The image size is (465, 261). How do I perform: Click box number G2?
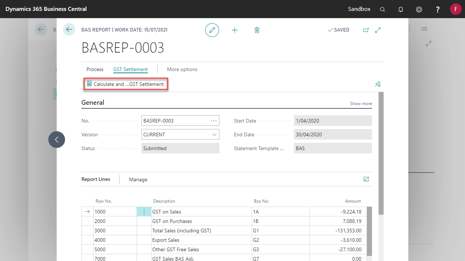280,240
